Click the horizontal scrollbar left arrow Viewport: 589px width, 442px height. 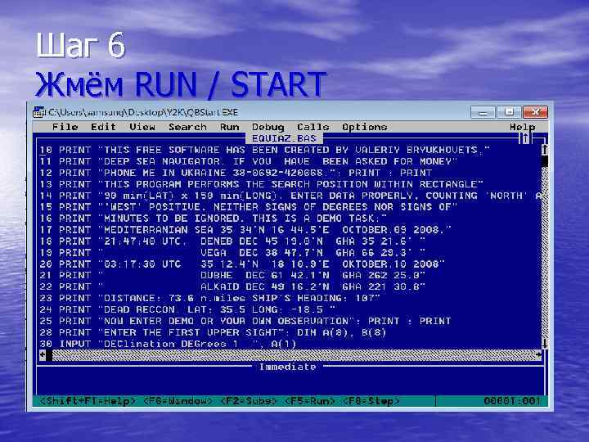pyautogui.click(x=43, y=354)
